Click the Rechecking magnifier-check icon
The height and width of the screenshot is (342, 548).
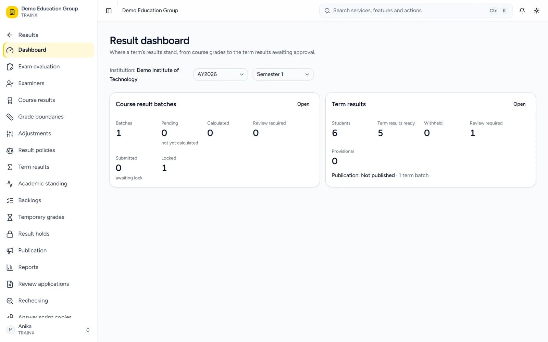pos(10,301)
